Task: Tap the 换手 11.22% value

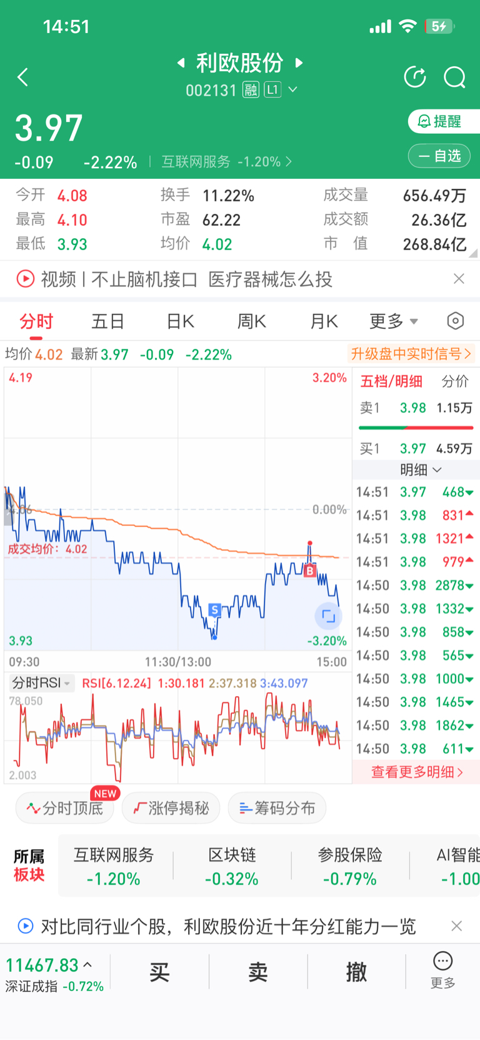Action: click(x=228, y=196)
